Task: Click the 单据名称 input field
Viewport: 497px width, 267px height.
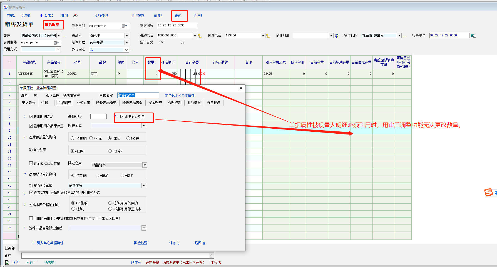Action: pyautogui.click(x=138, y=95)
